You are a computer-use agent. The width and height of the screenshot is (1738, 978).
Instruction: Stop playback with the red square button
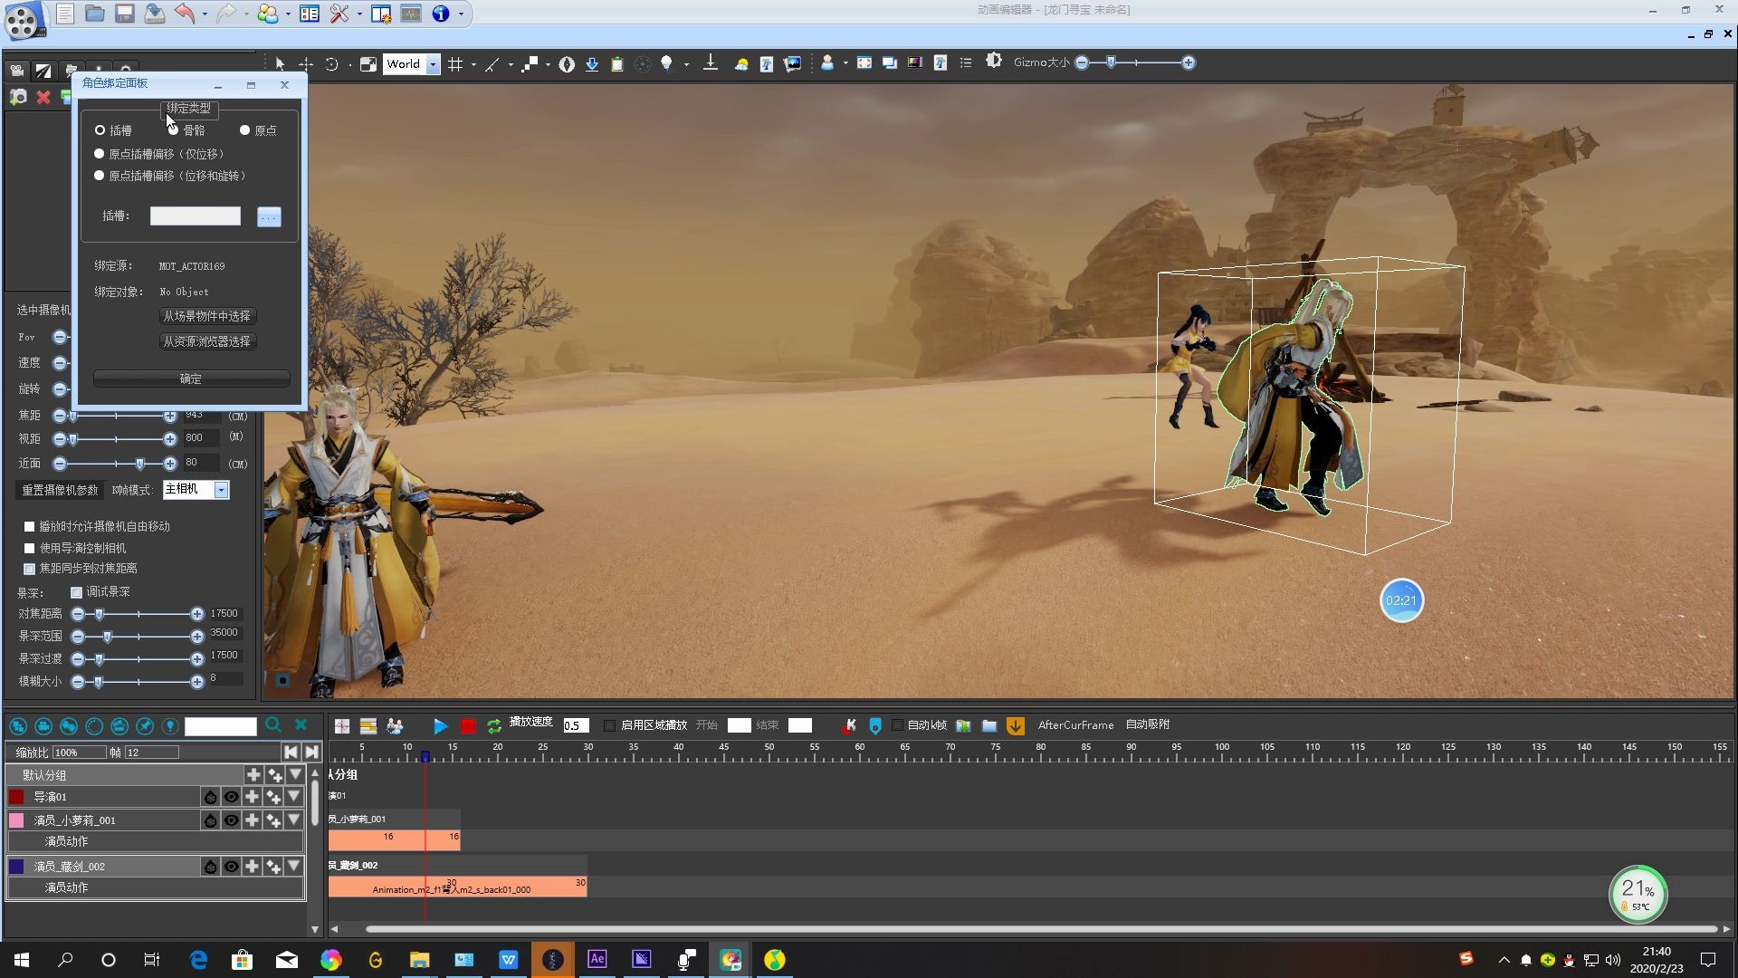[x=468, y=726]
